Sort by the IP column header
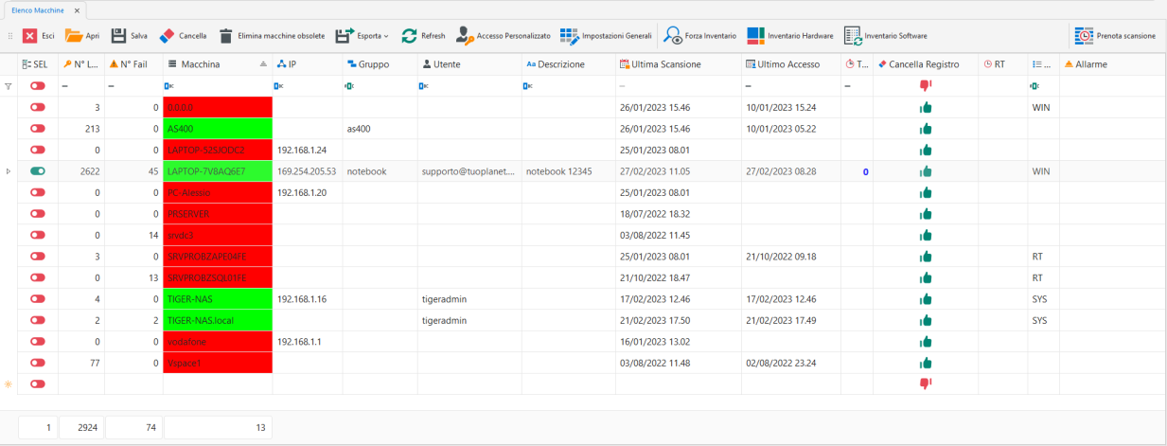The image size is (1167, 446). click(308, 64)
